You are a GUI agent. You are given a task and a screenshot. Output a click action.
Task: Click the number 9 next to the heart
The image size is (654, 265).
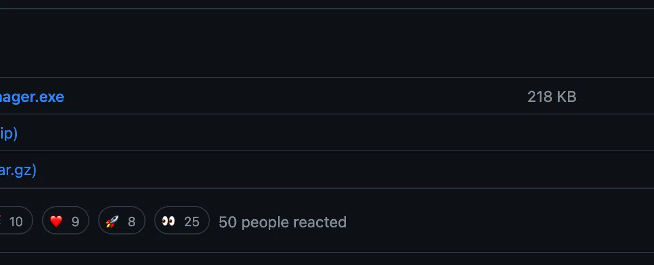(75, 222)
